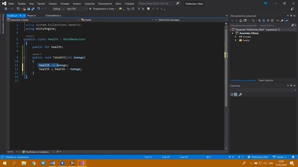The width and height of the screenshot is (298, 167).
Task: Click Home icon in Solution Explorer
Action: (241, 20)
